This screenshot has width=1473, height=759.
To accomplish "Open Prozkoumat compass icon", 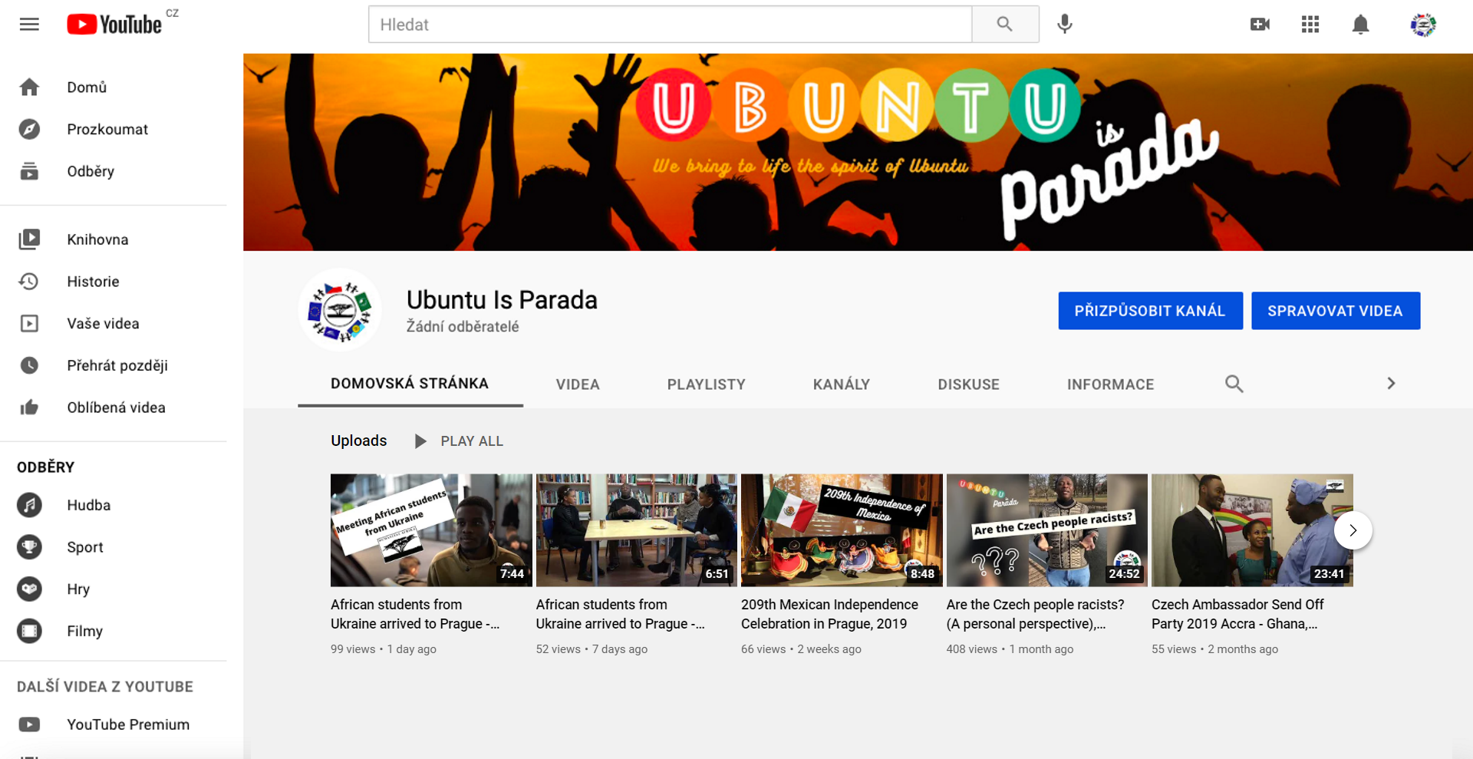I will (29, 129).
